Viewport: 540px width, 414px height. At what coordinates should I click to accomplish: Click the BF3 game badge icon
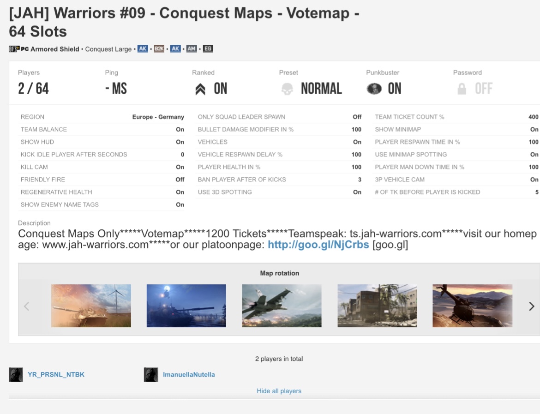click(14, 49)
